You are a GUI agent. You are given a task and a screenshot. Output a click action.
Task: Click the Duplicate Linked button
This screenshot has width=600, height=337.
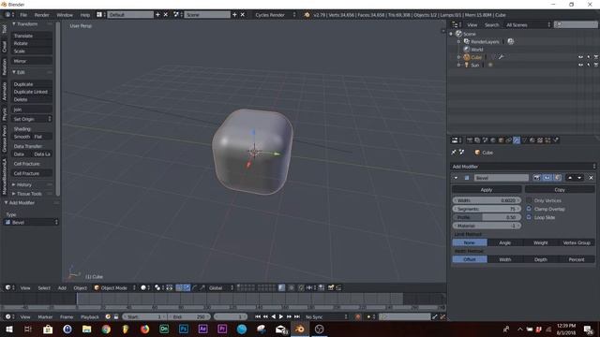[x=32, y=92]
